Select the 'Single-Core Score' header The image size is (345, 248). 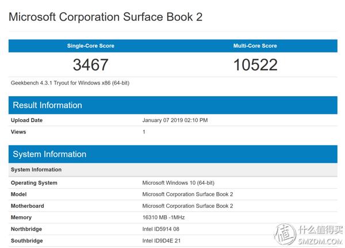click(91, 46)
